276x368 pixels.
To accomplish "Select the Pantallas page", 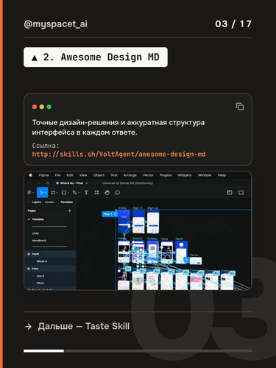I will (38, 219).
